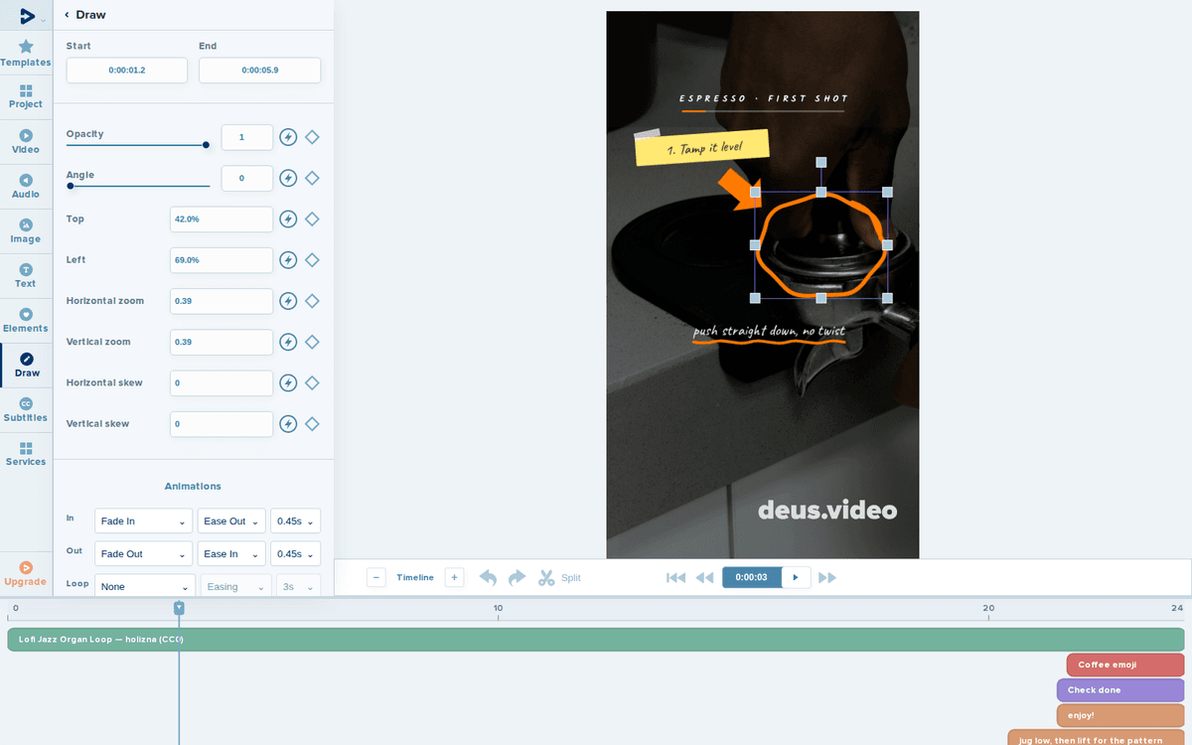Click the scissors Split icon
Image resolution: width=1192 pixels, height=745 pixels.
(546, 577)
